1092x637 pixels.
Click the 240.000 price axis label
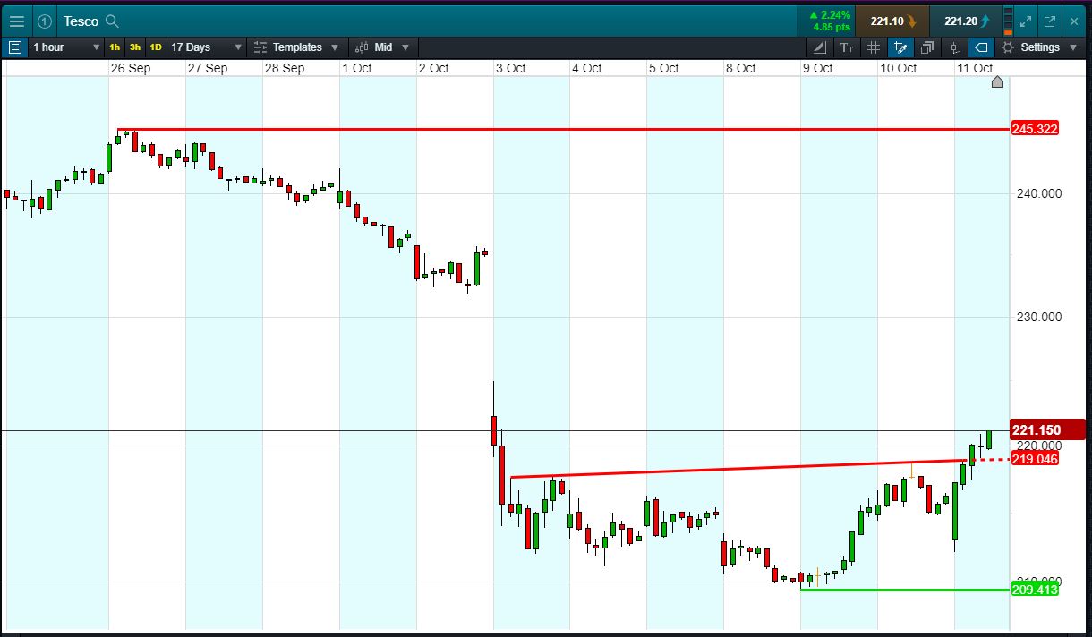point(1037,193)
